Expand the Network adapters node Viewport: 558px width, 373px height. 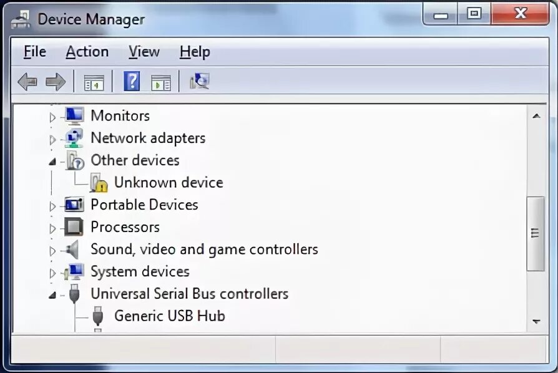52,140
